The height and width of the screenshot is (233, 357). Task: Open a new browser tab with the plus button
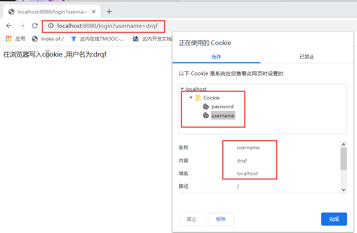pos(109,11)
